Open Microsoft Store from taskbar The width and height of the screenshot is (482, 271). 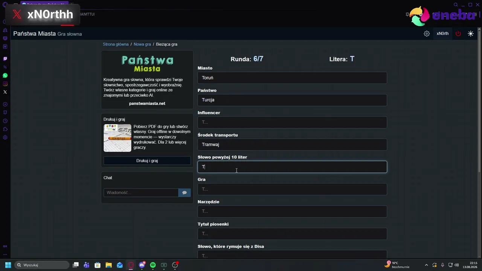(x=98, y=265)
